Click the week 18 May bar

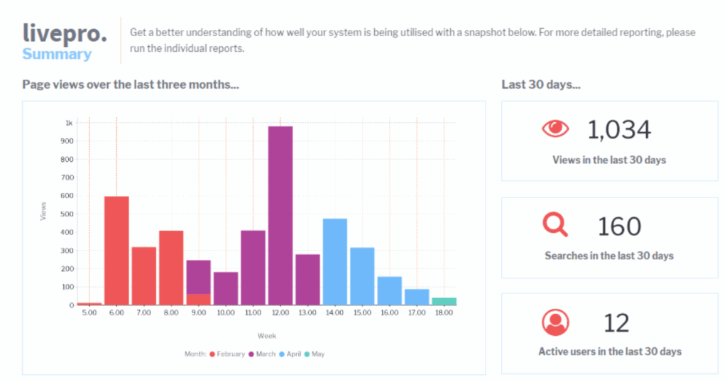(444, 302)
